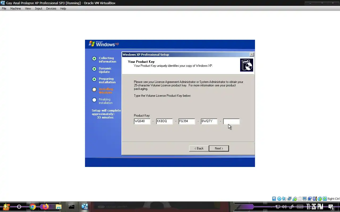Open File Explorer from the taskbar
Viewport: 340px width, 212px height.
tap(58, 207)
